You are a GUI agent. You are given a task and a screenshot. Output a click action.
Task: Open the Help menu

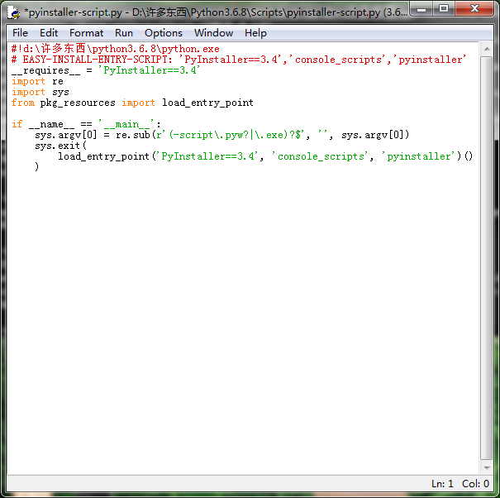click(255, 33)
